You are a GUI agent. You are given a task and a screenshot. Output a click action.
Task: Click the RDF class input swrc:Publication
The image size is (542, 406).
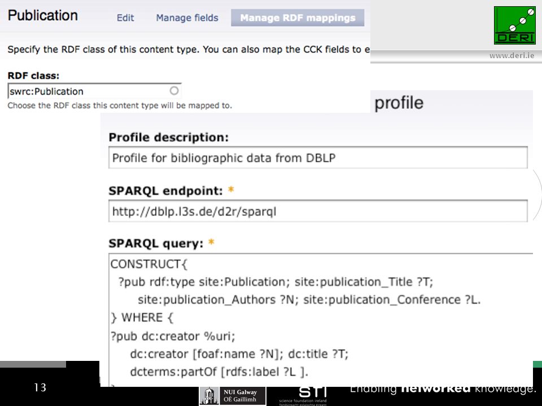(x=94, y=91)
